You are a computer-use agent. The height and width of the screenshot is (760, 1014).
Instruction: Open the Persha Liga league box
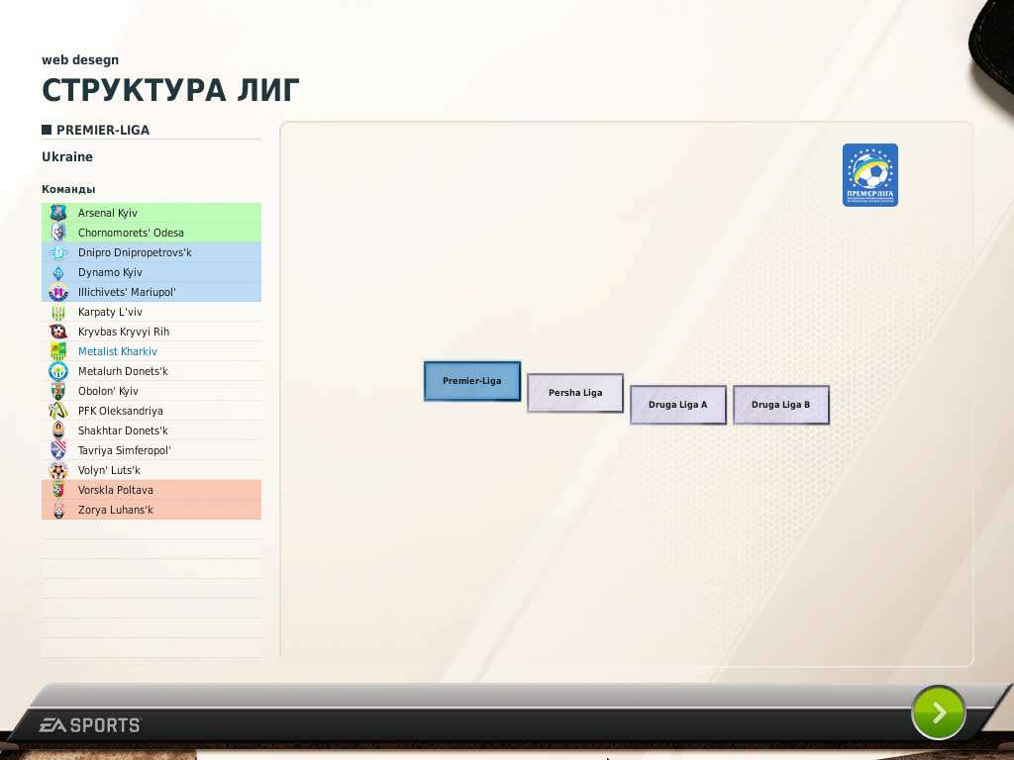(575, 393)
